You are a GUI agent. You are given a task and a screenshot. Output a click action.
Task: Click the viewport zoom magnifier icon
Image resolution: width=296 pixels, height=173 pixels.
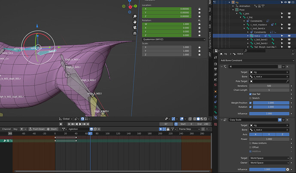(x=135, y=16)
